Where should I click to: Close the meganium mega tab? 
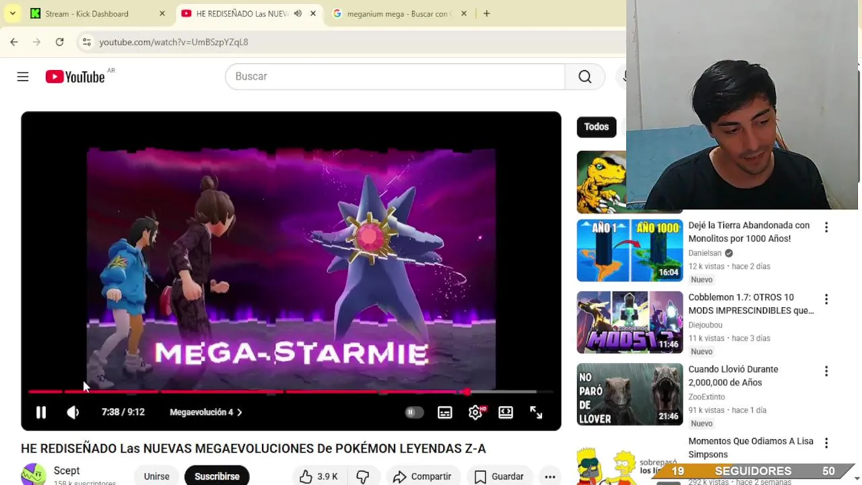point(465,13)
